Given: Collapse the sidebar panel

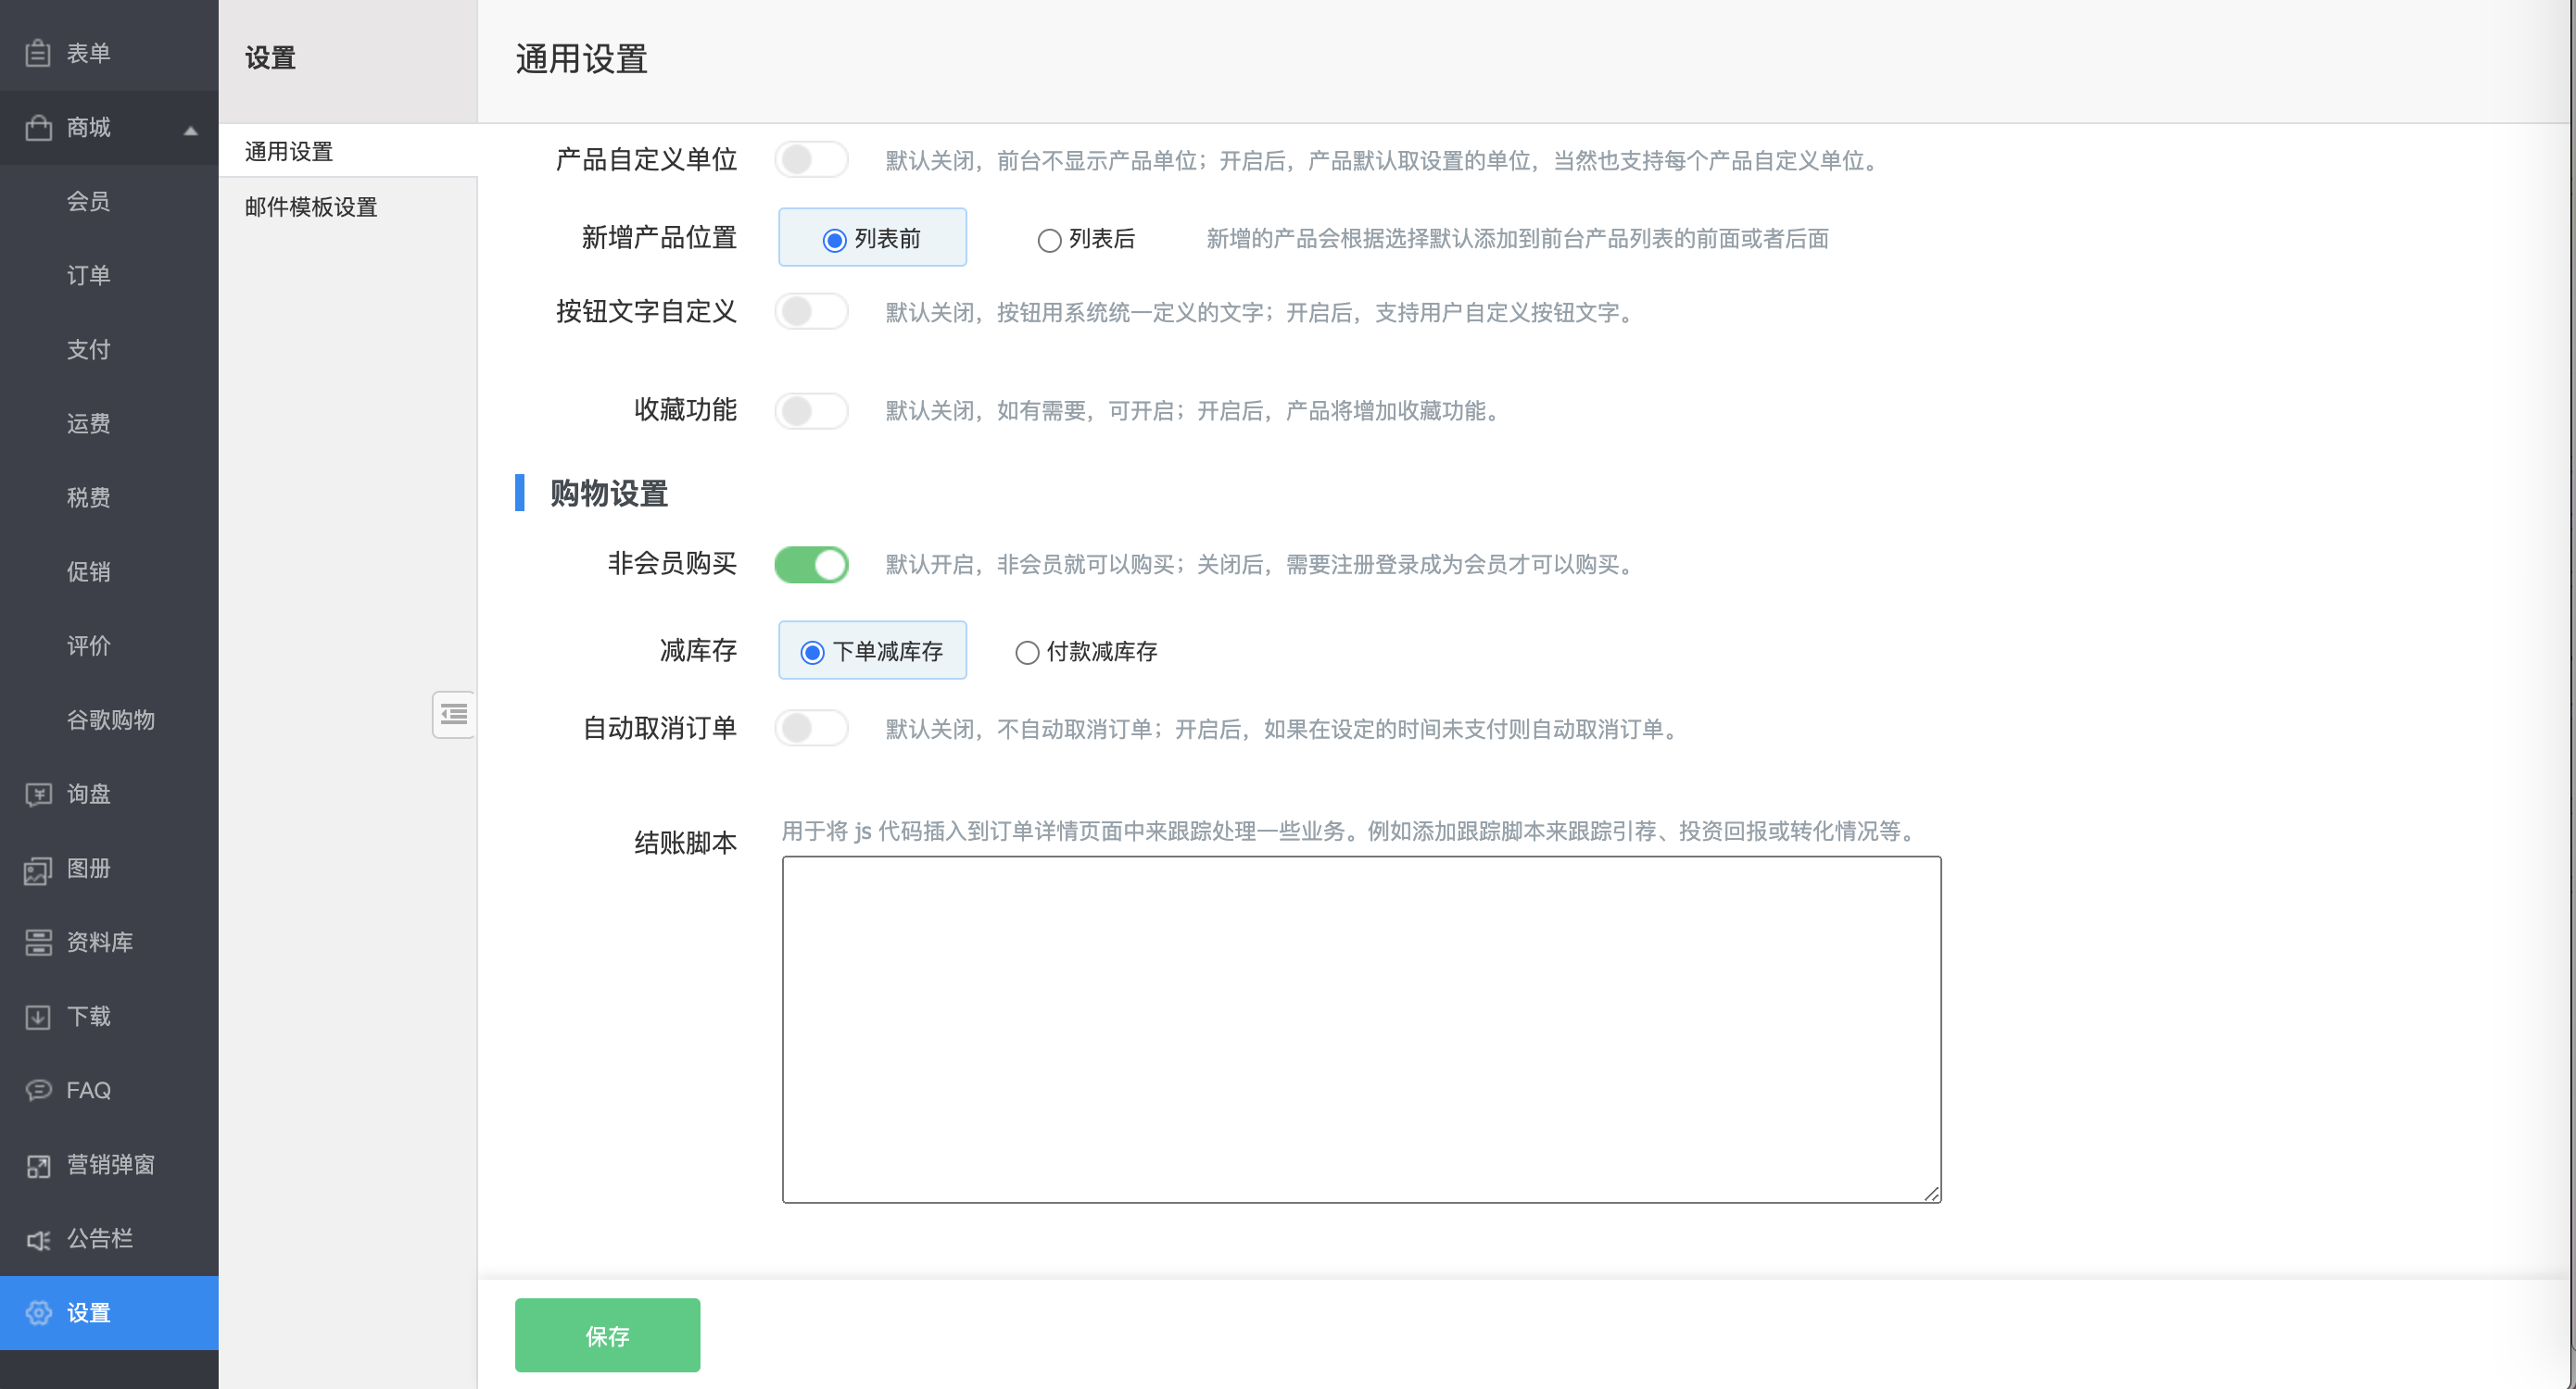Looking at the screenshot, I should click(x=453, y=715).
